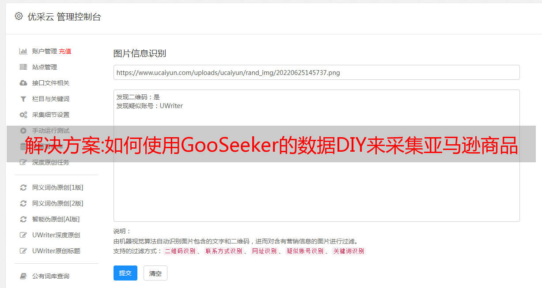Select the 关键词识别 filter tag
The width and height of the screenshot is (542, 288).
(x=349, y=251)
